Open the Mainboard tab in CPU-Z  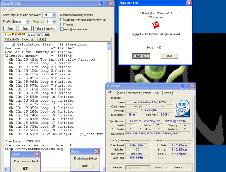tap(134, 93)
